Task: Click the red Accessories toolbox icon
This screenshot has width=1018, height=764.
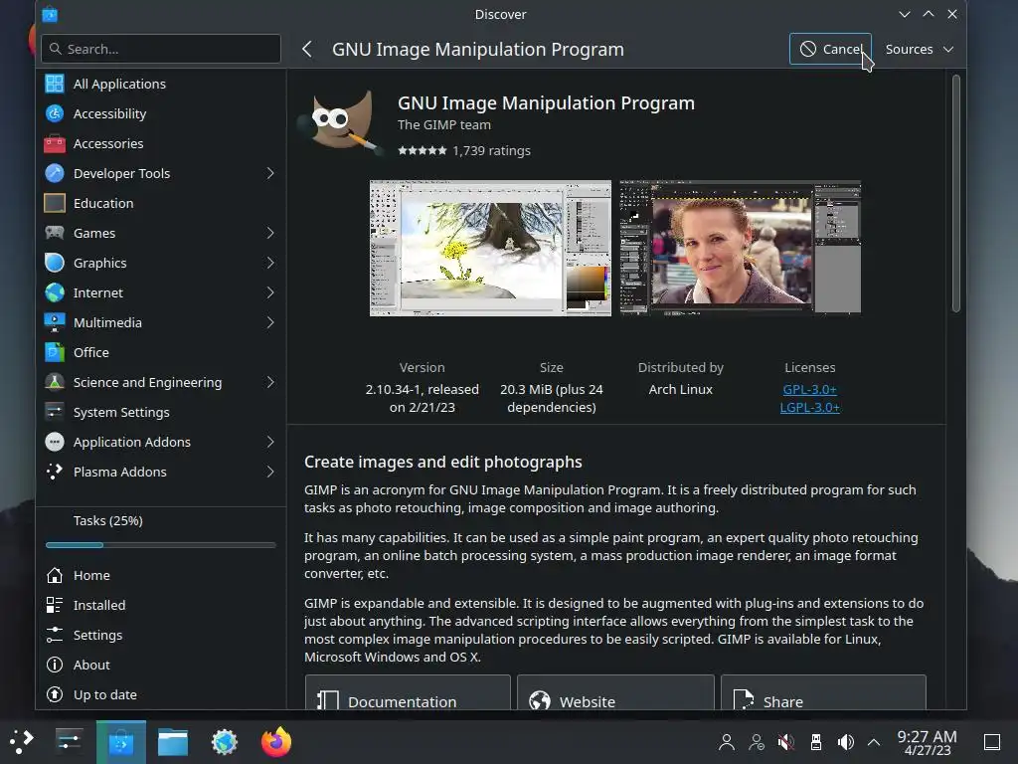Action: coord(55,143)
